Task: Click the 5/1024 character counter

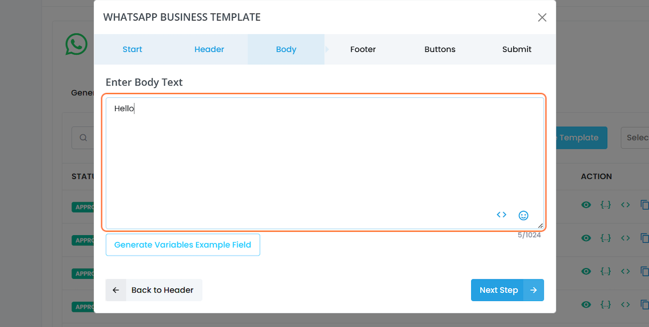Action: 529,235
